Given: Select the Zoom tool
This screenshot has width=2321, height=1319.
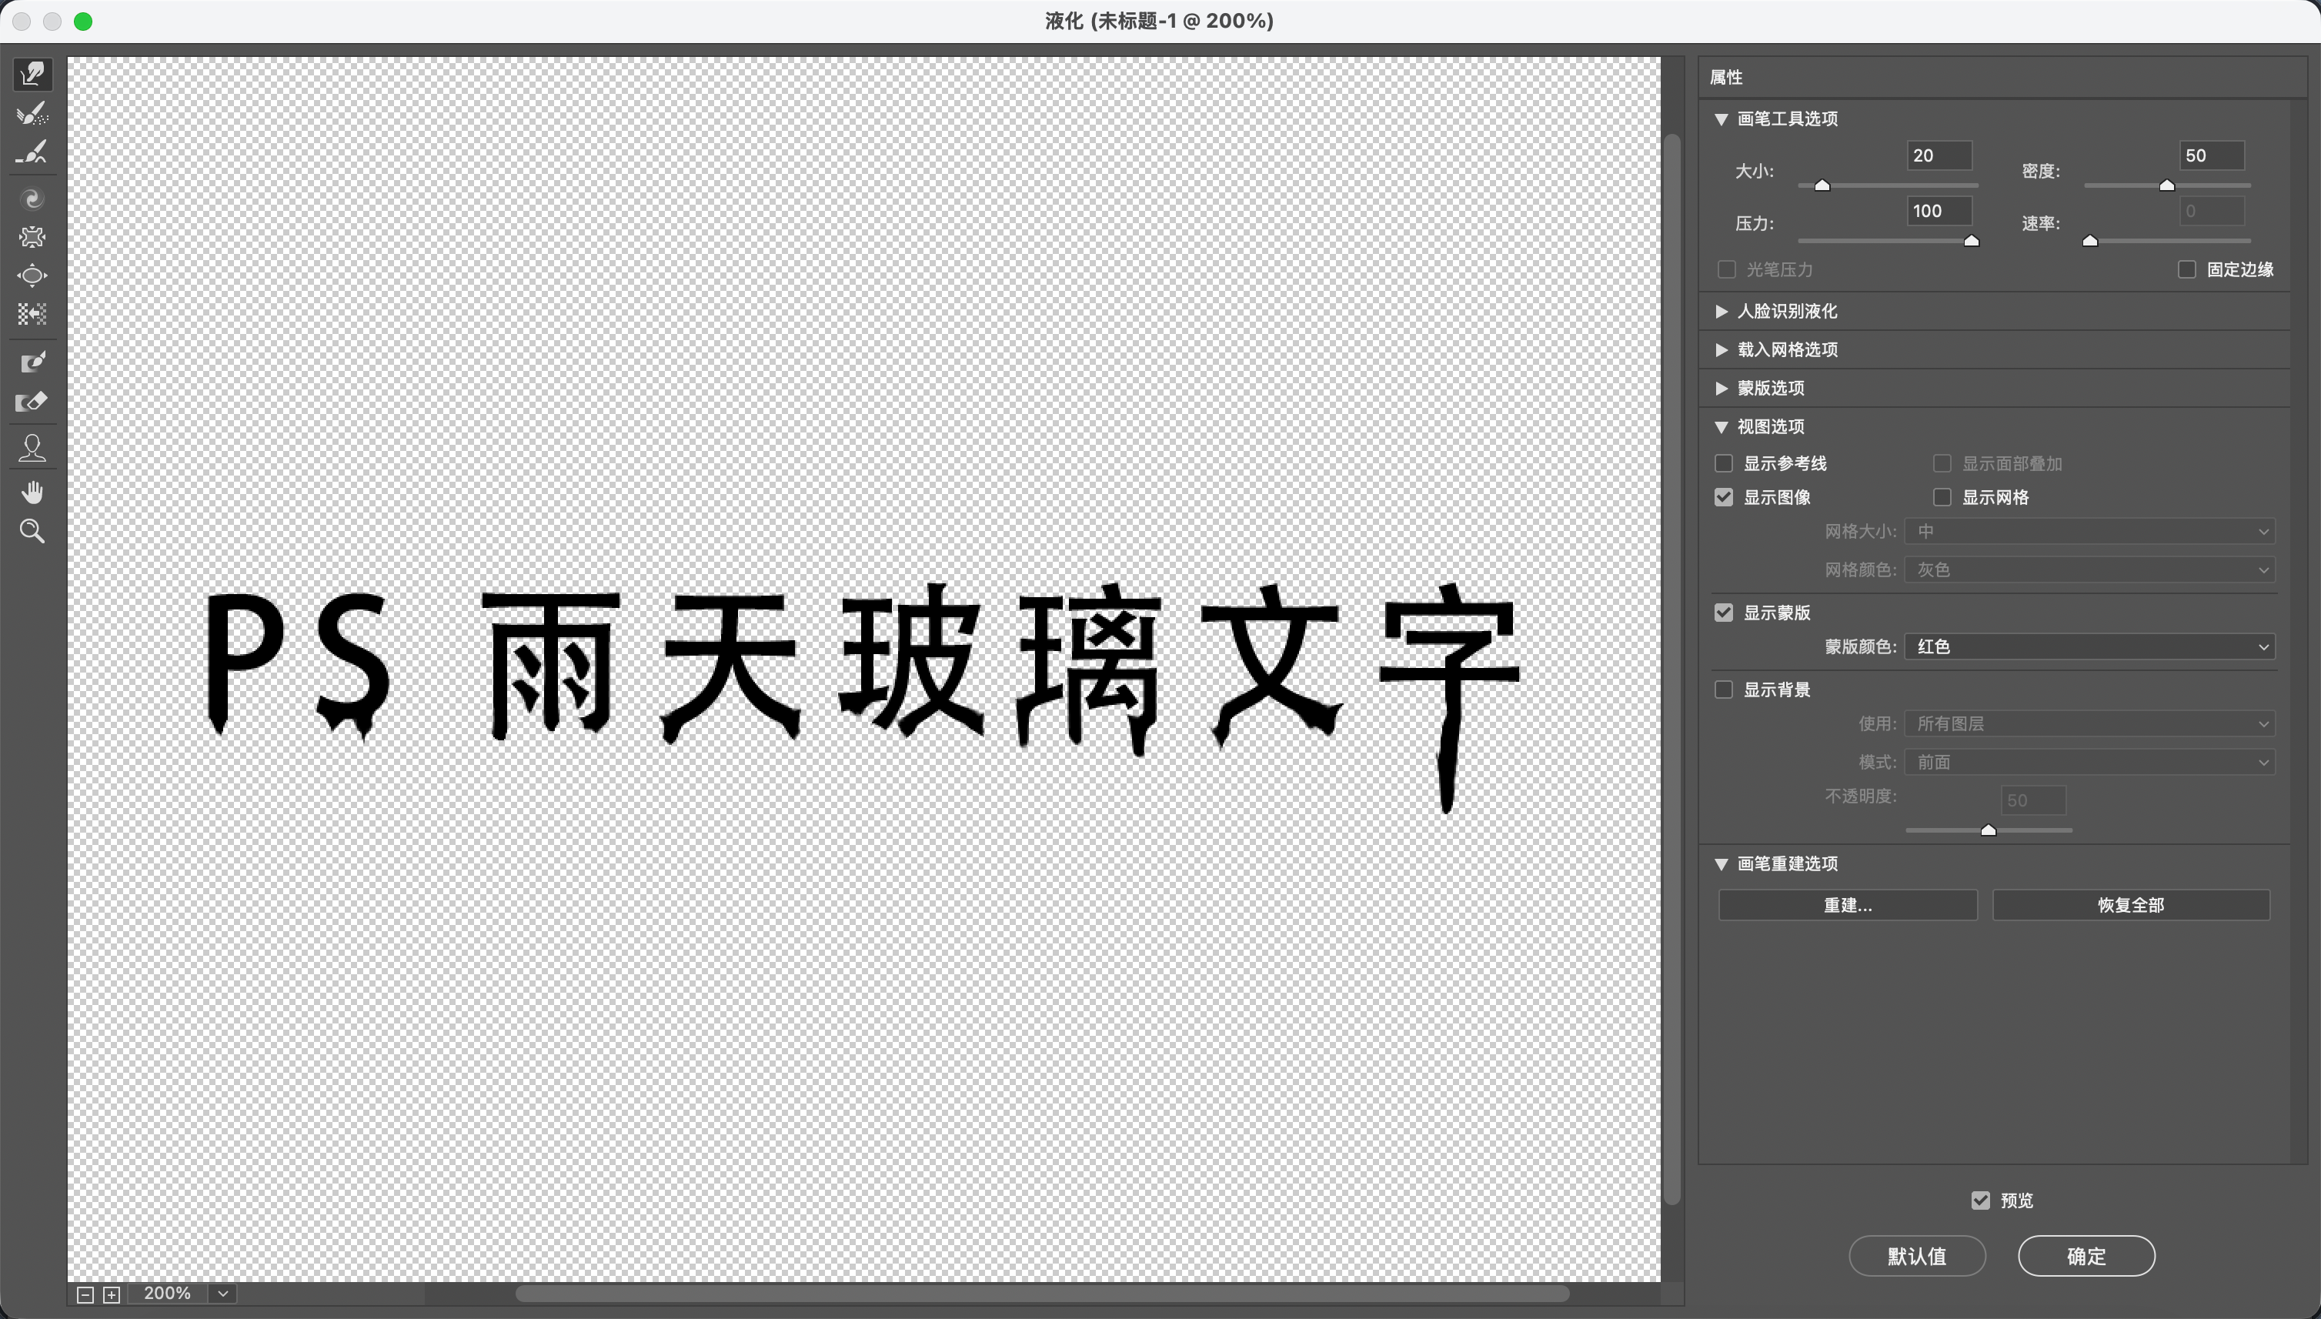Looking at the screenshot, I should (x=32, y=531).
